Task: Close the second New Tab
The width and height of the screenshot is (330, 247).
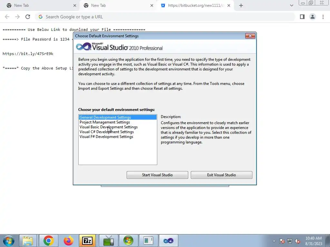Action: coord(152,5)
